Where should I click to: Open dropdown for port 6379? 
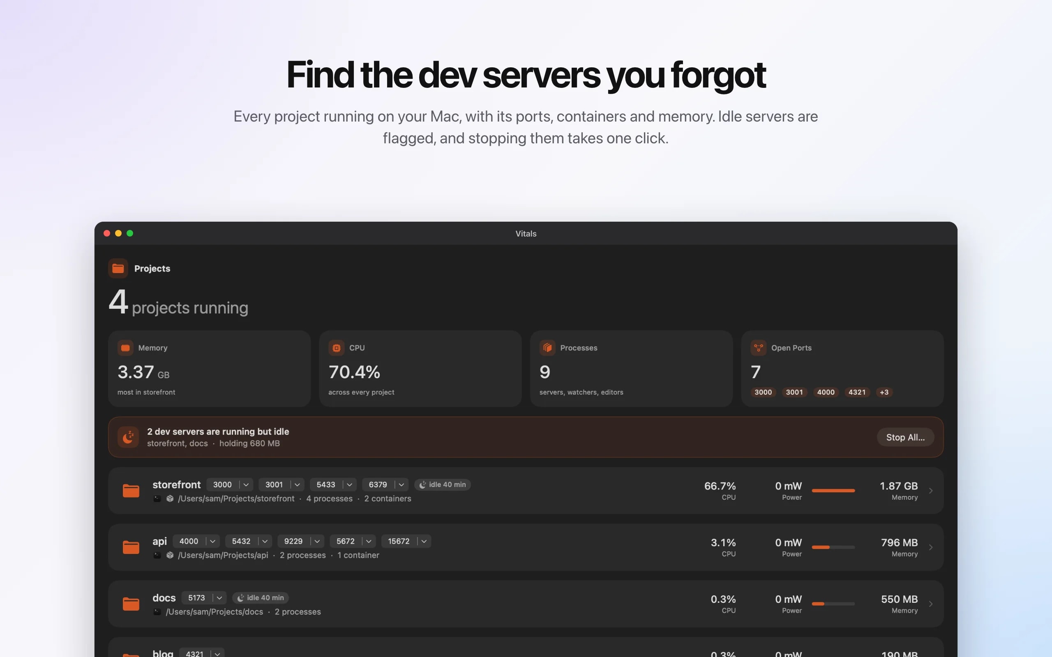(x=401, y=485)
